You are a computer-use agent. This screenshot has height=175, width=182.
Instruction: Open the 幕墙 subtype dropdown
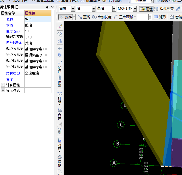pyautogui.click(x=114, y=9)
